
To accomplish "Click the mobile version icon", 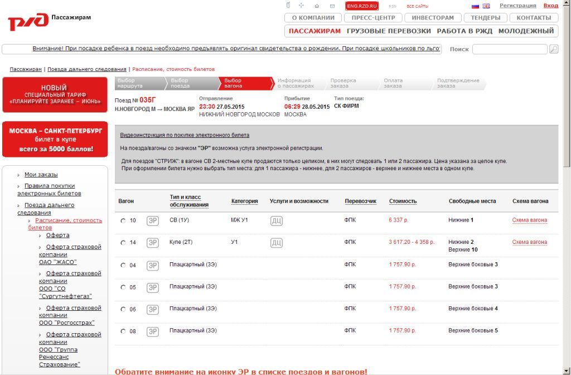I will pyautogui.click(x=288, y=6).
